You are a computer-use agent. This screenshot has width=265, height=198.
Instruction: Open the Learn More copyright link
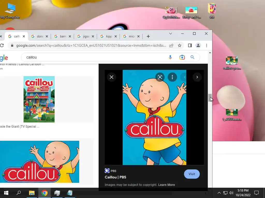pyautogui.click(x=166, y=185)
